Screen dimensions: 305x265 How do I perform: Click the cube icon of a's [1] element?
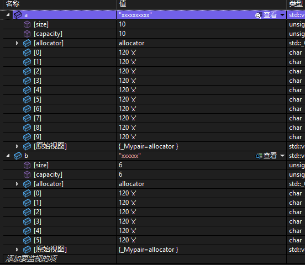tap(27, 62)
